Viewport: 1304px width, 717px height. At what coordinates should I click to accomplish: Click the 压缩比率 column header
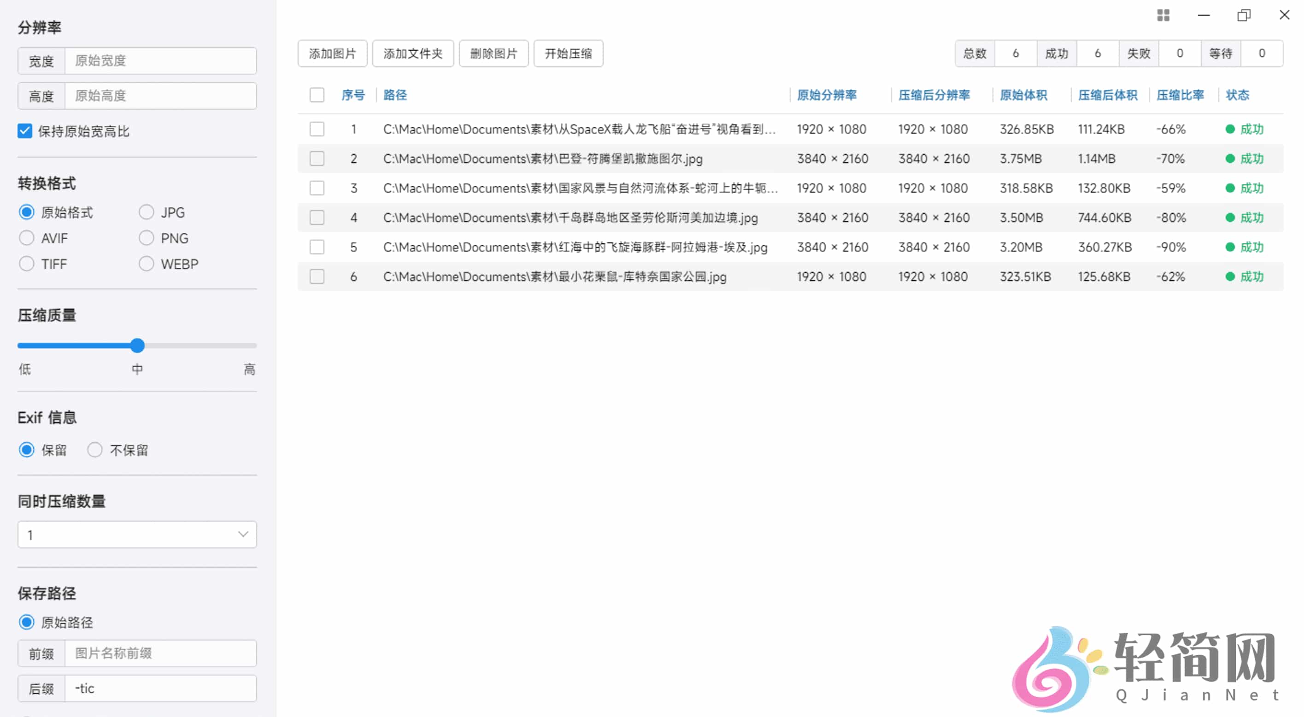[1181, 95]
